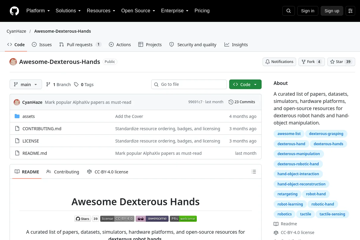Open the Pricing page
This screenshot has height=240, width=360.
(x=202, y=11)
